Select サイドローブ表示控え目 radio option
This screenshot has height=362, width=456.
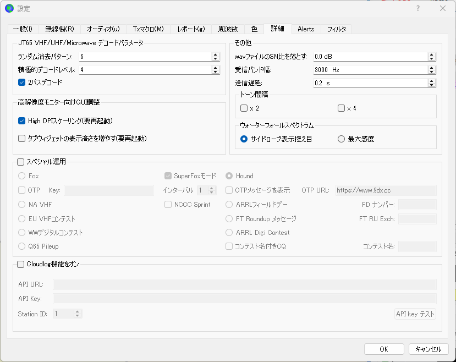click(244, 139)
